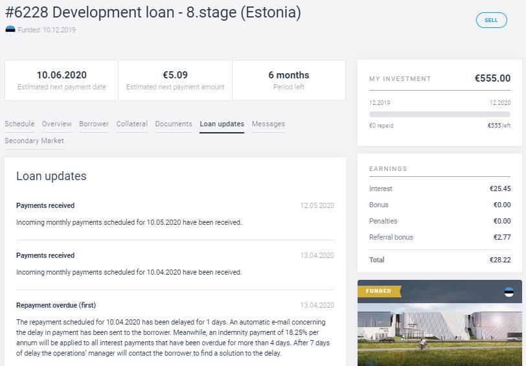Click the 6 months period left card
Viewport: 526px width, 366px height.
click(288, 80)
